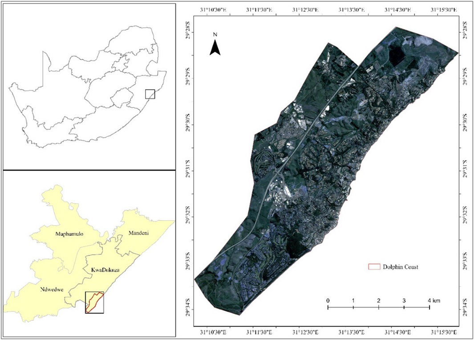This screenshot has width=474, height=340.
Task: Click right axis label 29°34'S
Action: [466, 307]
